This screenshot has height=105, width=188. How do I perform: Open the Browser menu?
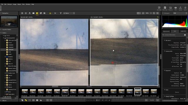click(10, 4)
